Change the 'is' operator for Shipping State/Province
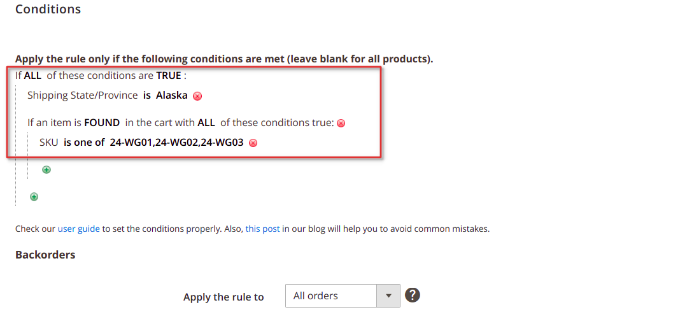 [x=146, y=95]
